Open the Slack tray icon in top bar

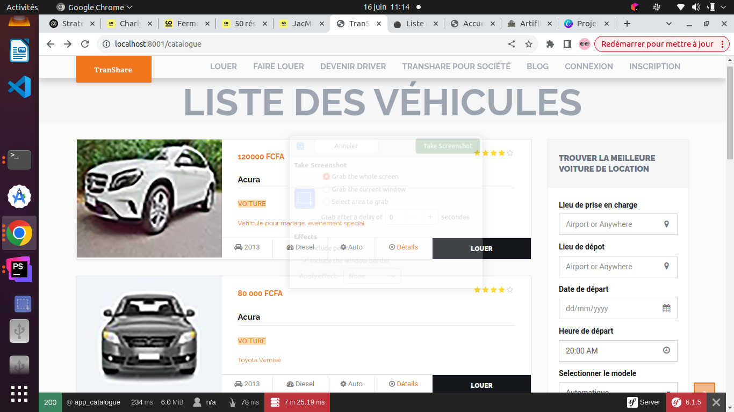pyautogui.click(x=657, y=7)
